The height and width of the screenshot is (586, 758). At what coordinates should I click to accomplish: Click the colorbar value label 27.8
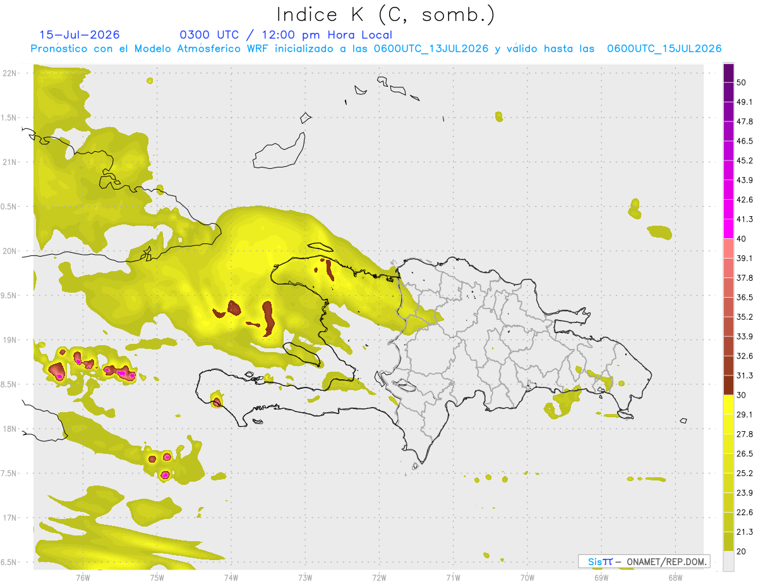click(745, 434)
